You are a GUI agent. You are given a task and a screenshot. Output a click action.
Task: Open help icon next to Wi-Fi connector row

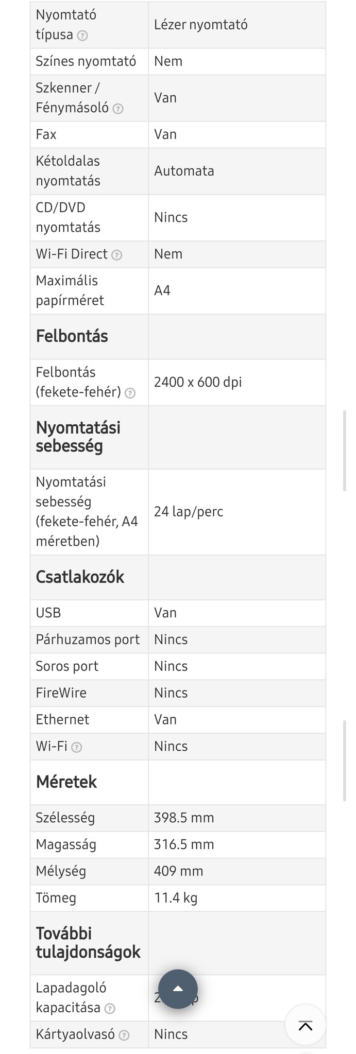[x=77, y=747]
